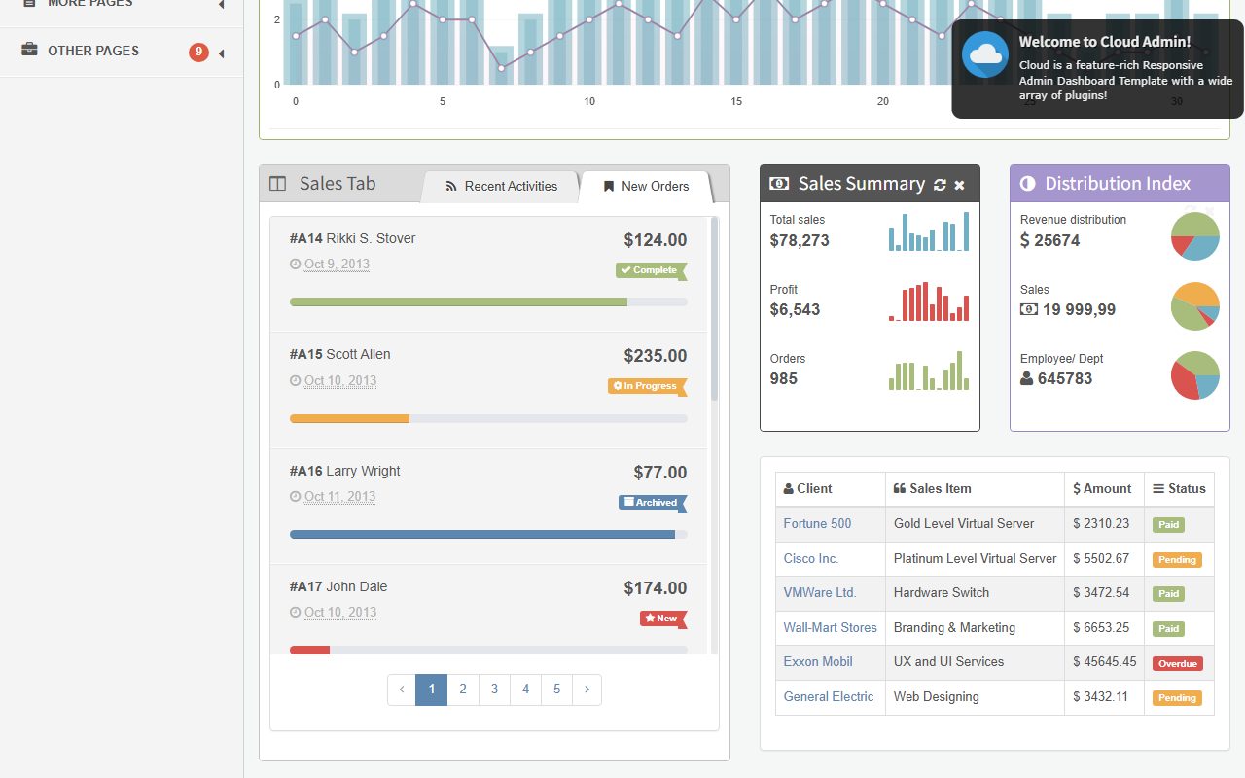Switch to the Recent Activities tab
Viewport: 1245px width, 778px height.
501,187
